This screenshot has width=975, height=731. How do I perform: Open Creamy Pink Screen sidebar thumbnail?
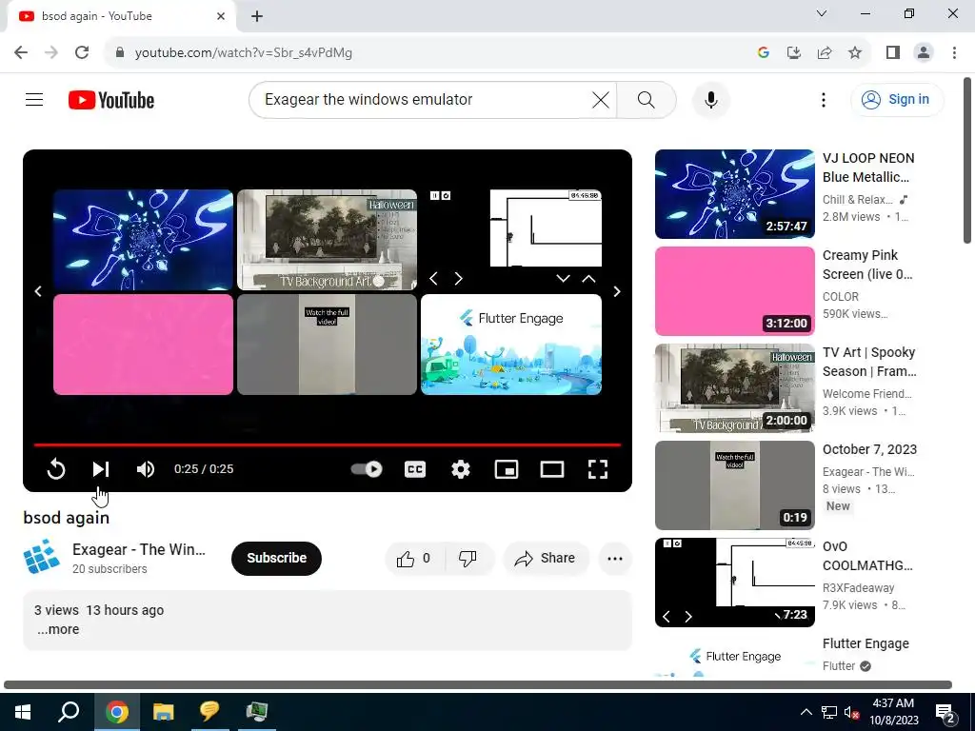coord(735,291)
